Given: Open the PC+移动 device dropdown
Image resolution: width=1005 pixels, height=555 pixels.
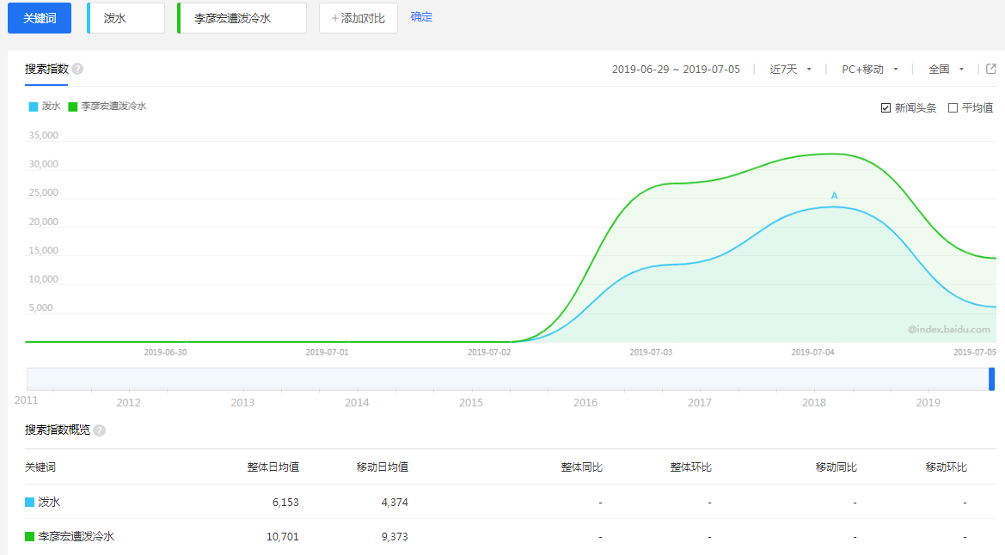Looking at the screenshot, I should pyautogui.click(x=869, y=70).
